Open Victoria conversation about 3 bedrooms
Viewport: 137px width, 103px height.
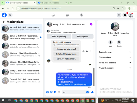tap(22, 46)
